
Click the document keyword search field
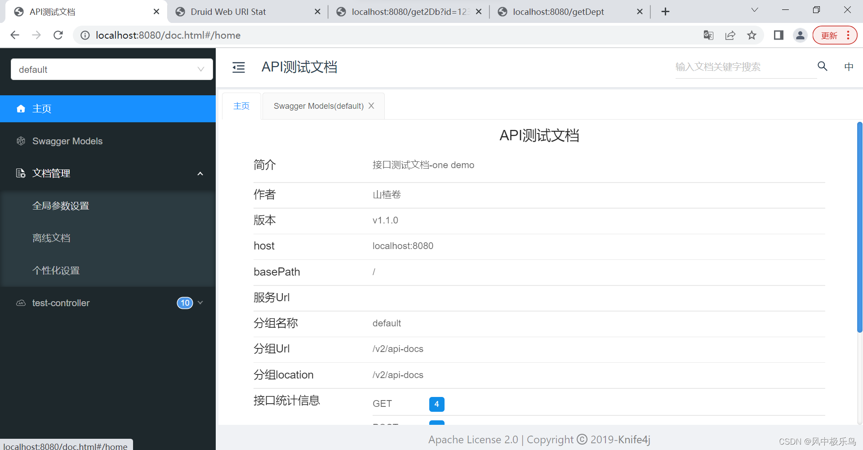tap(746, 67)
